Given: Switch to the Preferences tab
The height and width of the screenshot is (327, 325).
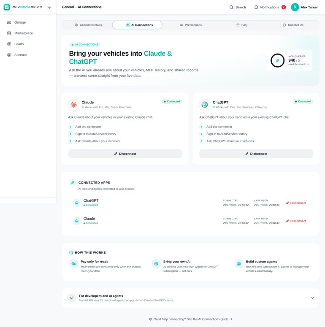Looking at the screenshot, I should pyautogui.click(x=191, y=25).
